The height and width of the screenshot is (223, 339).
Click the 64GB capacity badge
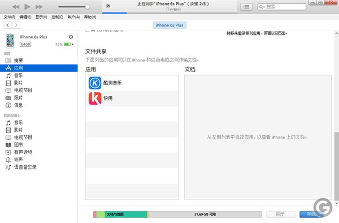click(25, 44)
